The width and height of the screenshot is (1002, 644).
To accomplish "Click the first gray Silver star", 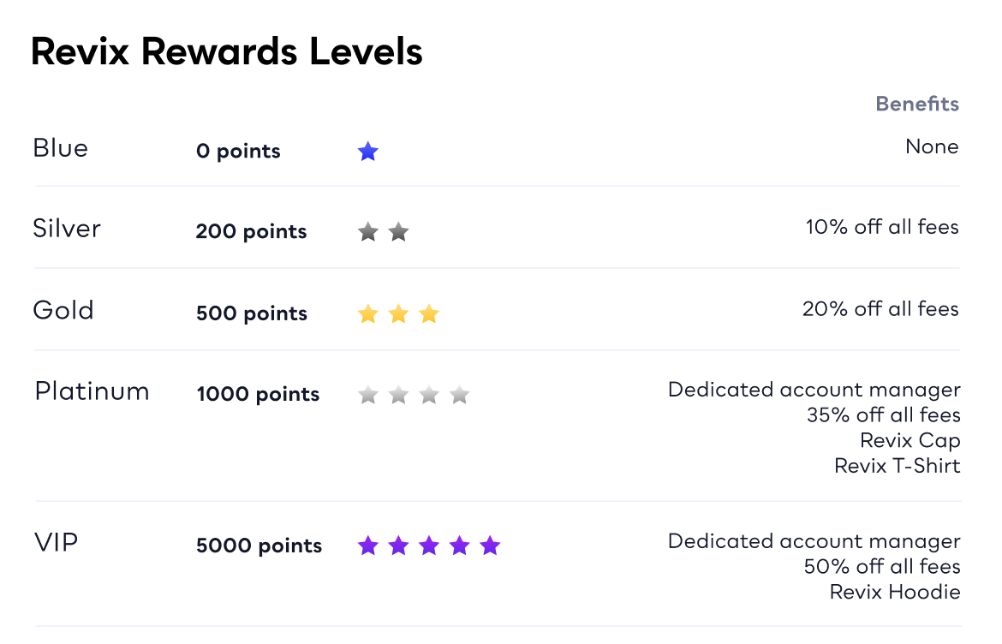I will click(367, 232).
